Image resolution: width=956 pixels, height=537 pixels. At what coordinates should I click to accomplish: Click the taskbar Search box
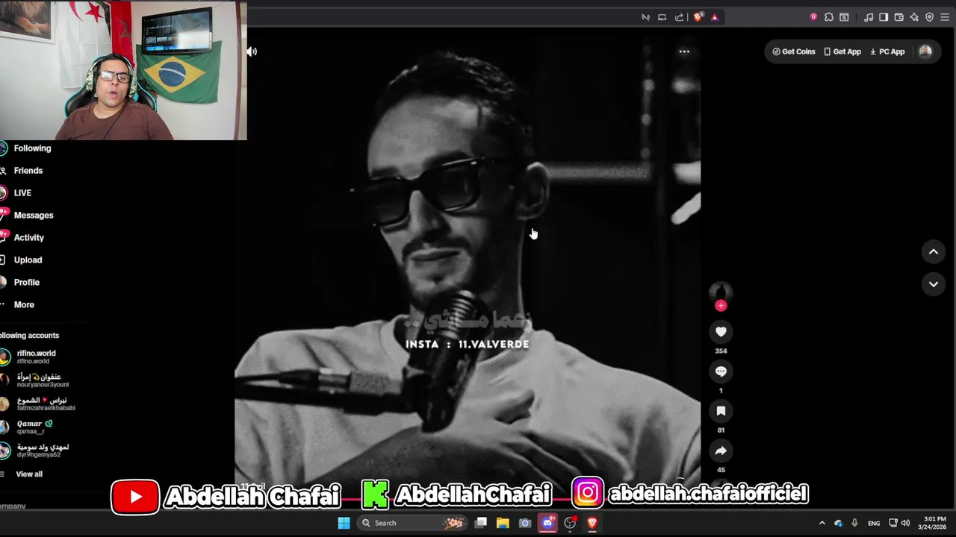[x=411, y=523]
